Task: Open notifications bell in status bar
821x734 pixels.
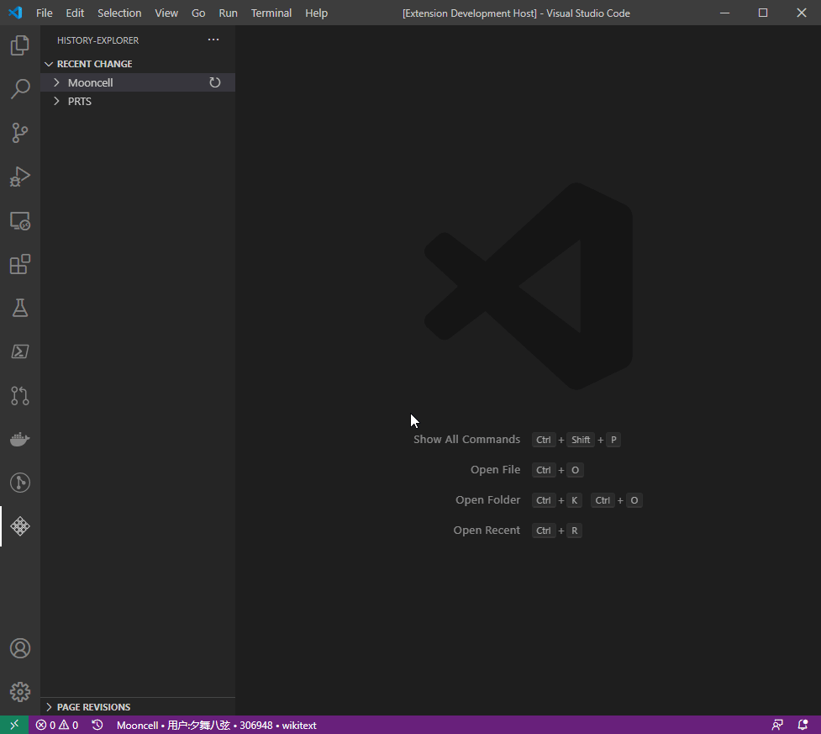Action: pyautogui.click(x=803, y=725)
